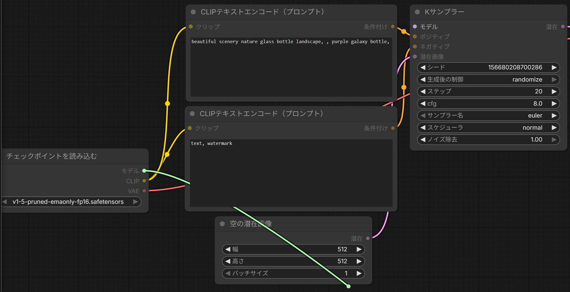This screenshot has width=570, height=292.
Task: Increase 高さ height with right arrow
Action: (359, 261)
